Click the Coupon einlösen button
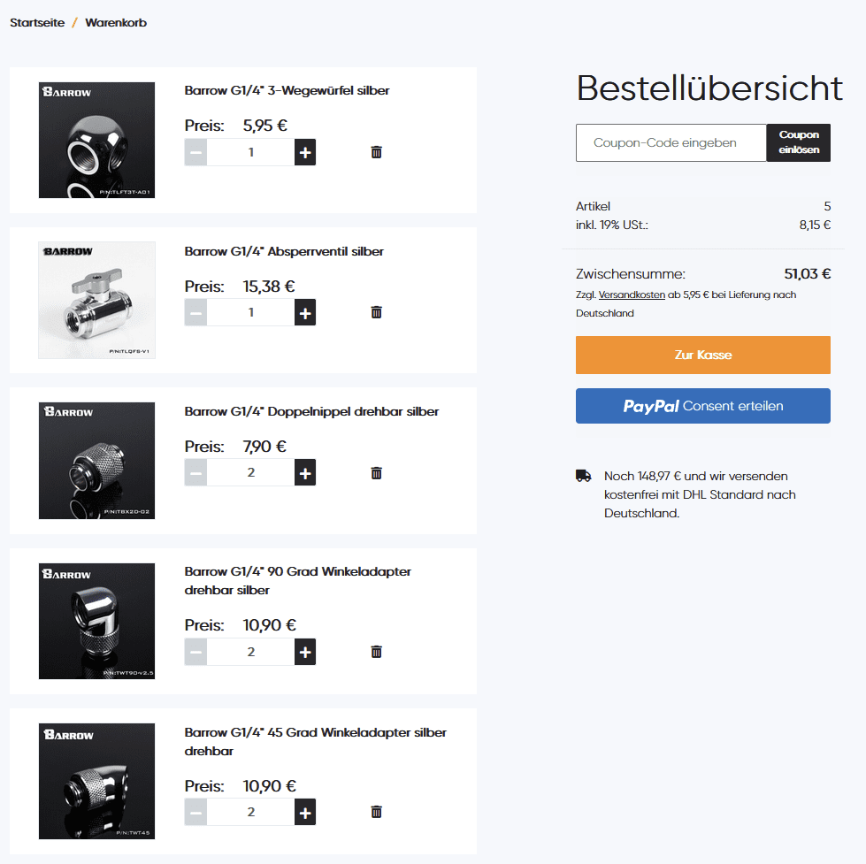This screenshot has height=864, width=866. (799, 143)
